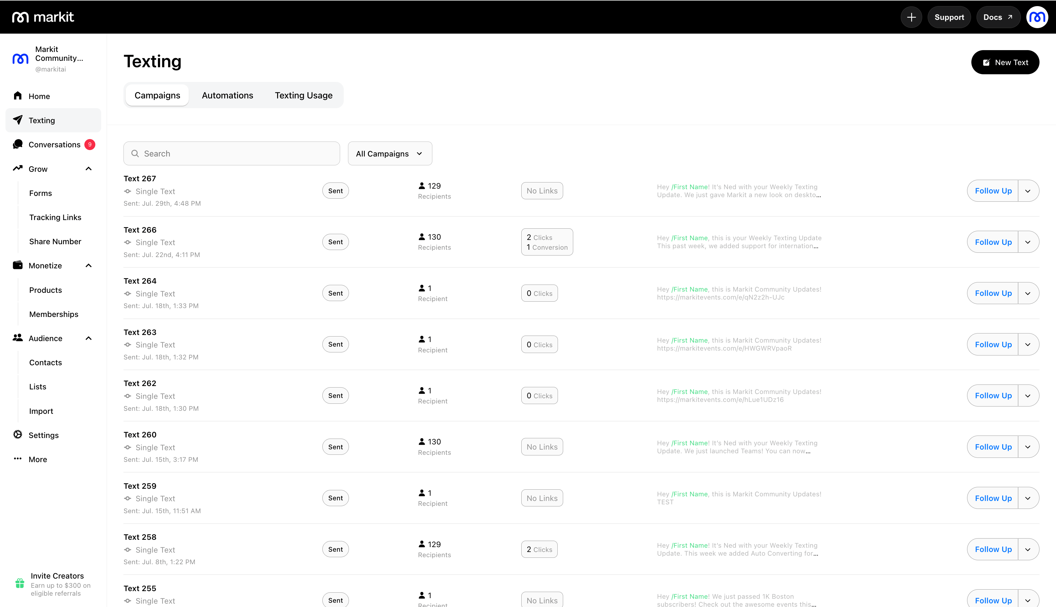
Task: Click the Invite Creators gift icon
Action: [x=20, y=583]
